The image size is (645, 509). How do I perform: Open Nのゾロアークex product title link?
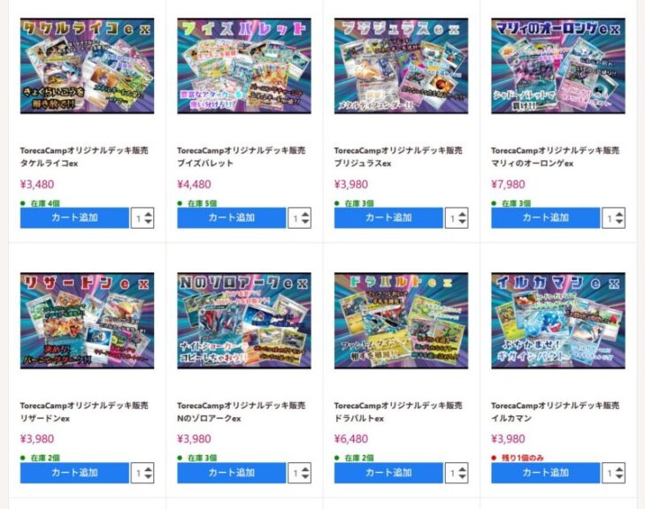(242, 412)
